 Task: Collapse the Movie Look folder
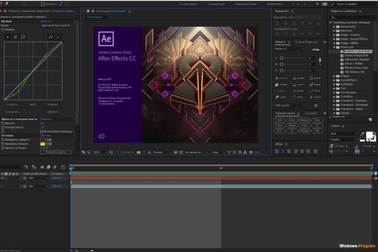pos(334,48)
